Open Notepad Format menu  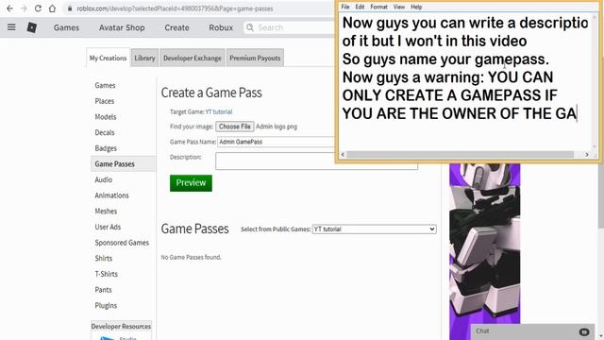click(379, 7)
